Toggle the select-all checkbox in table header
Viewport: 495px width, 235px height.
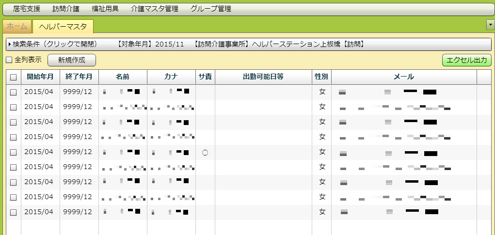(x=13, y=77)
